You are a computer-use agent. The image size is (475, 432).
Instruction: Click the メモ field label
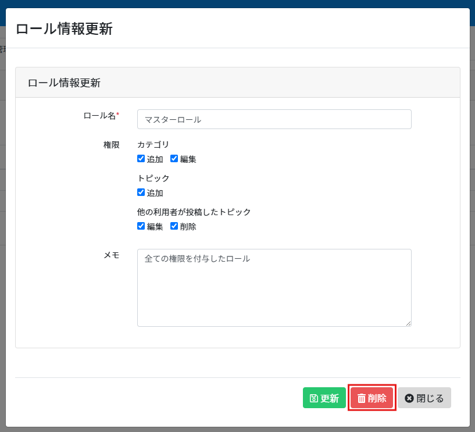tap(111, 255)
